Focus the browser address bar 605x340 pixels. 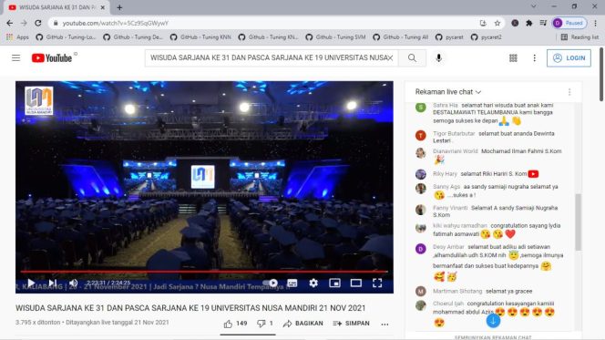tap(266, 23)
